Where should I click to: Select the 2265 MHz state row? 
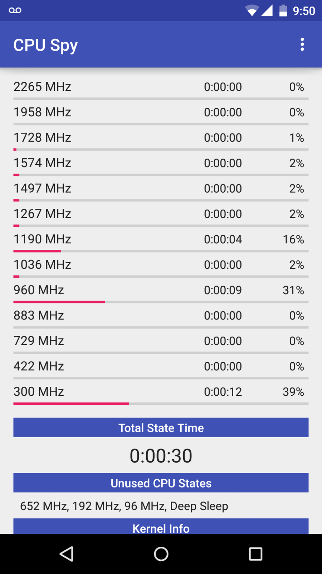(161, 87)
